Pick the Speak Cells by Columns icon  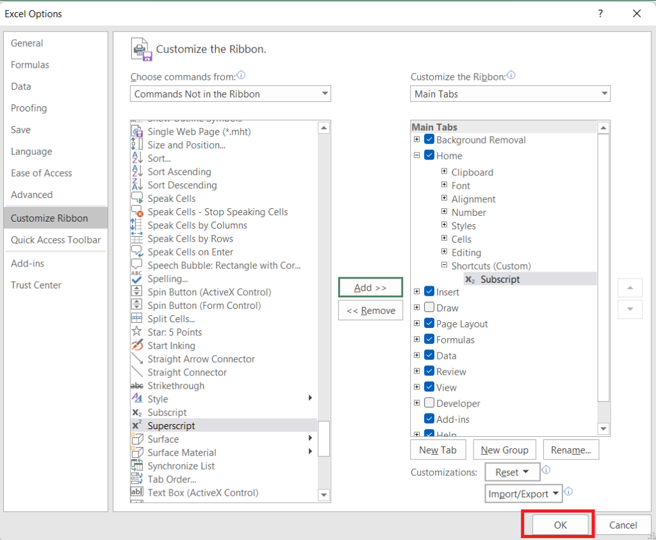137,225
